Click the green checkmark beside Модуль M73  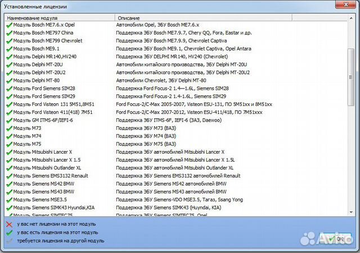click(9, 128)
